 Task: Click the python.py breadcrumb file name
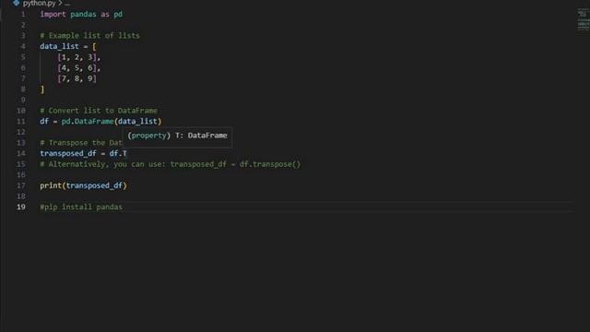click(x=39, y=4)
